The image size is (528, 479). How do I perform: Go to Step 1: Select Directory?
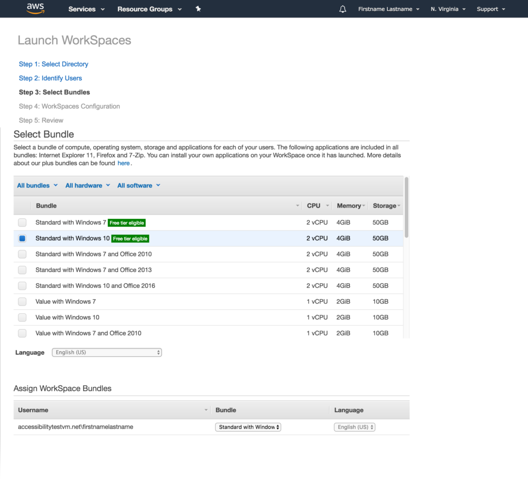coord(54,64)
